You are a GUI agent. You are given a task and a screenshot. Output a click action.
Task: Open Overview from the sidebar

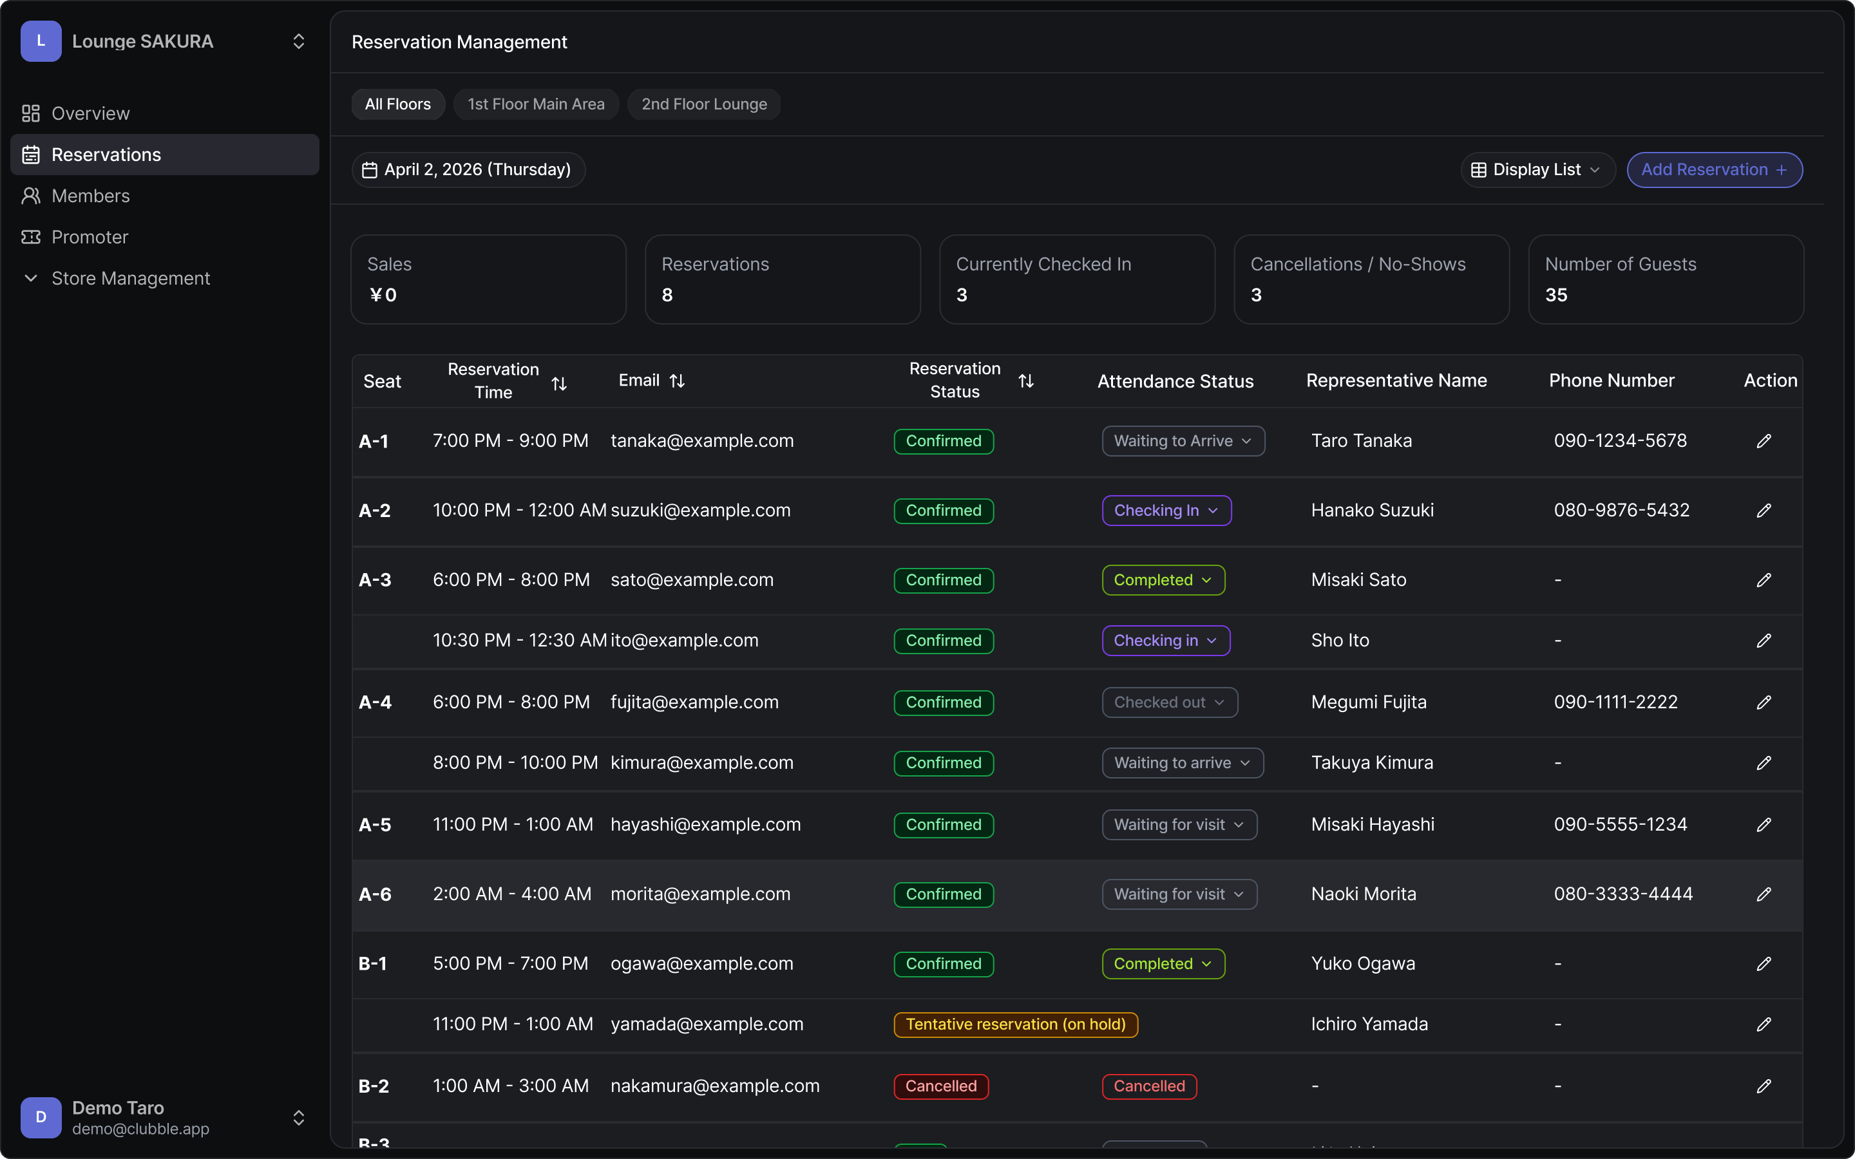90,113
